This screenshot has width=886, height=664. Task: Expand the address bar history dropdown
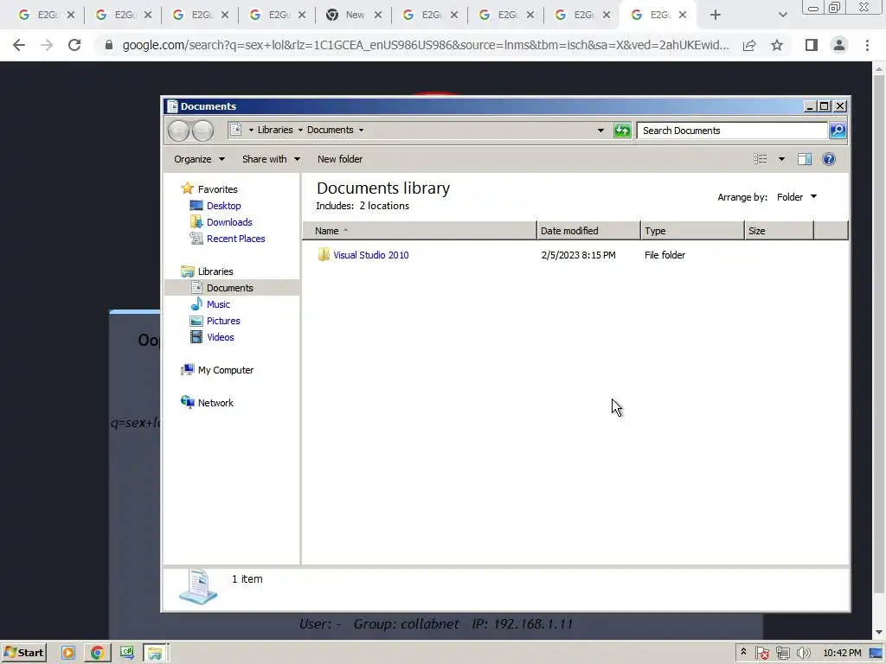(x=600, y=131)
